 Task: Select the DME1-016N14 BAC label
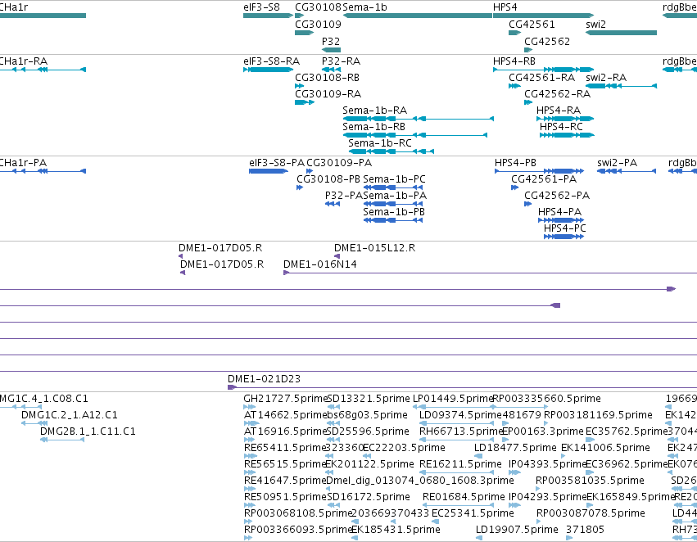coord(320,264)
